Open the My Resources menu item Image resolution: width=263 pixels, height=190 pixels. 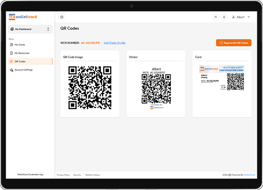pyautogui.click(x=30, y=53)
